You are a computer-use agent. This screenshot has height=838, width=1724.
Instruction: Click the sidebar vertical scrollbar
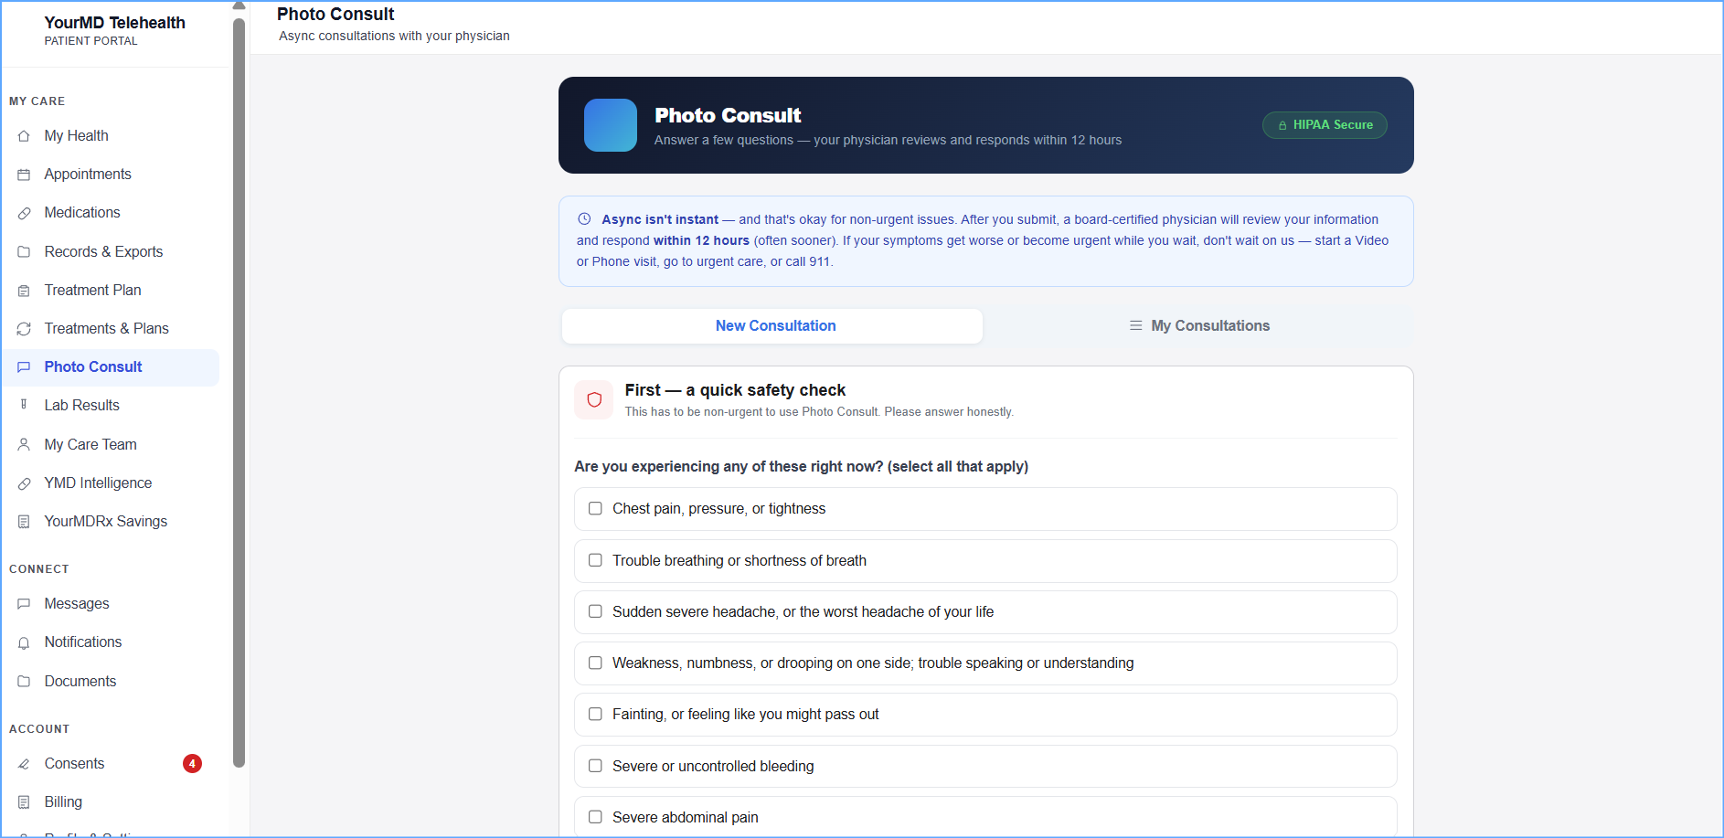pyautogui.click(x=239, y=393)
